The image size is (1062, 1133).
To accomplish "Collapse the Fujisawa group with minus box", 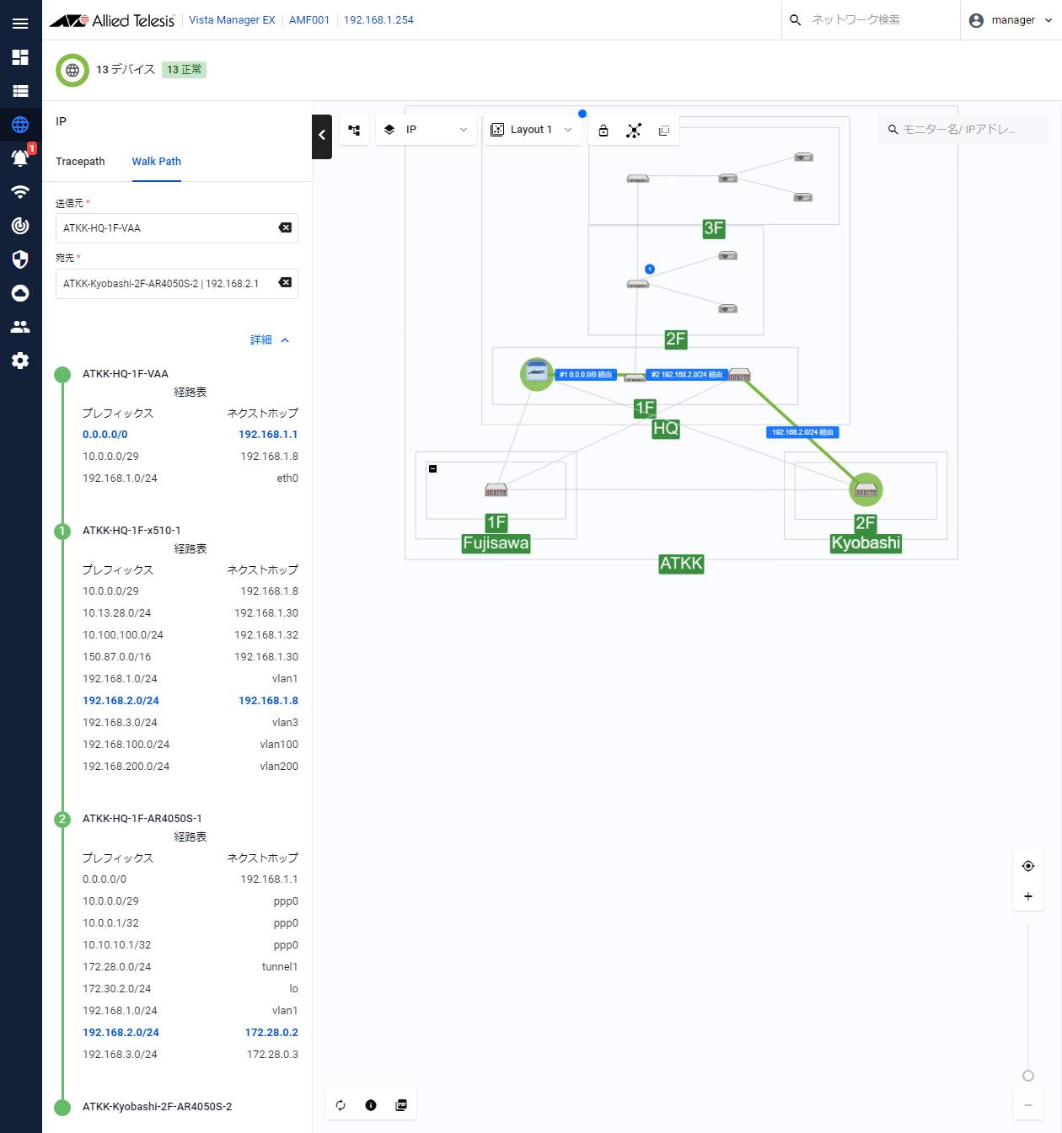I will pyautogui.click(x=432, y=468).
